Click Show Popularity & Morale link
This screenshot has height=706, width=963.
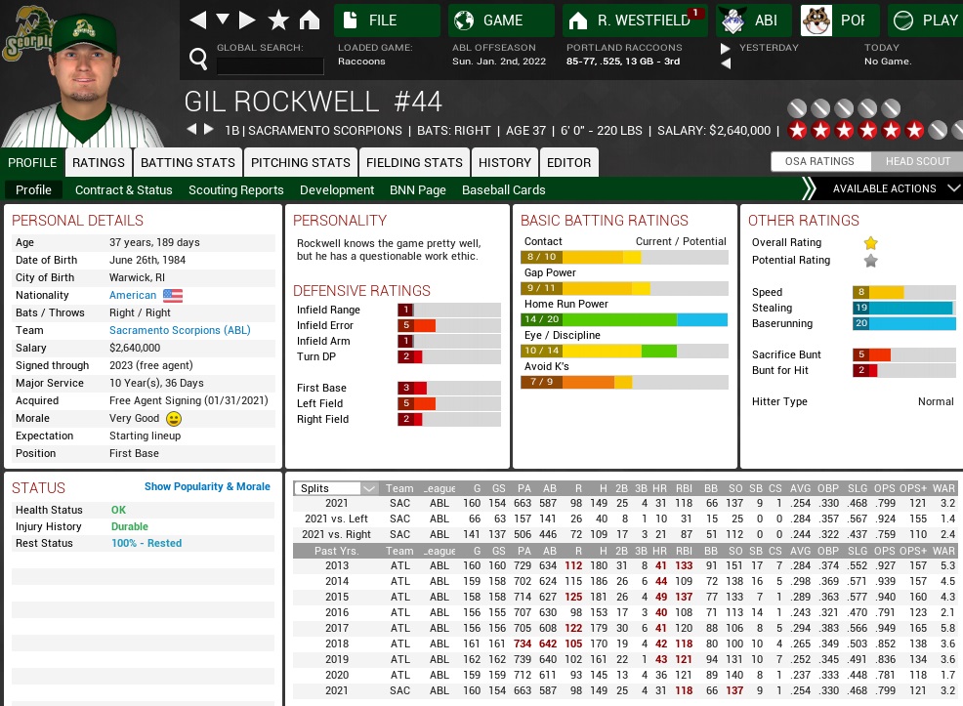(207, 486)
